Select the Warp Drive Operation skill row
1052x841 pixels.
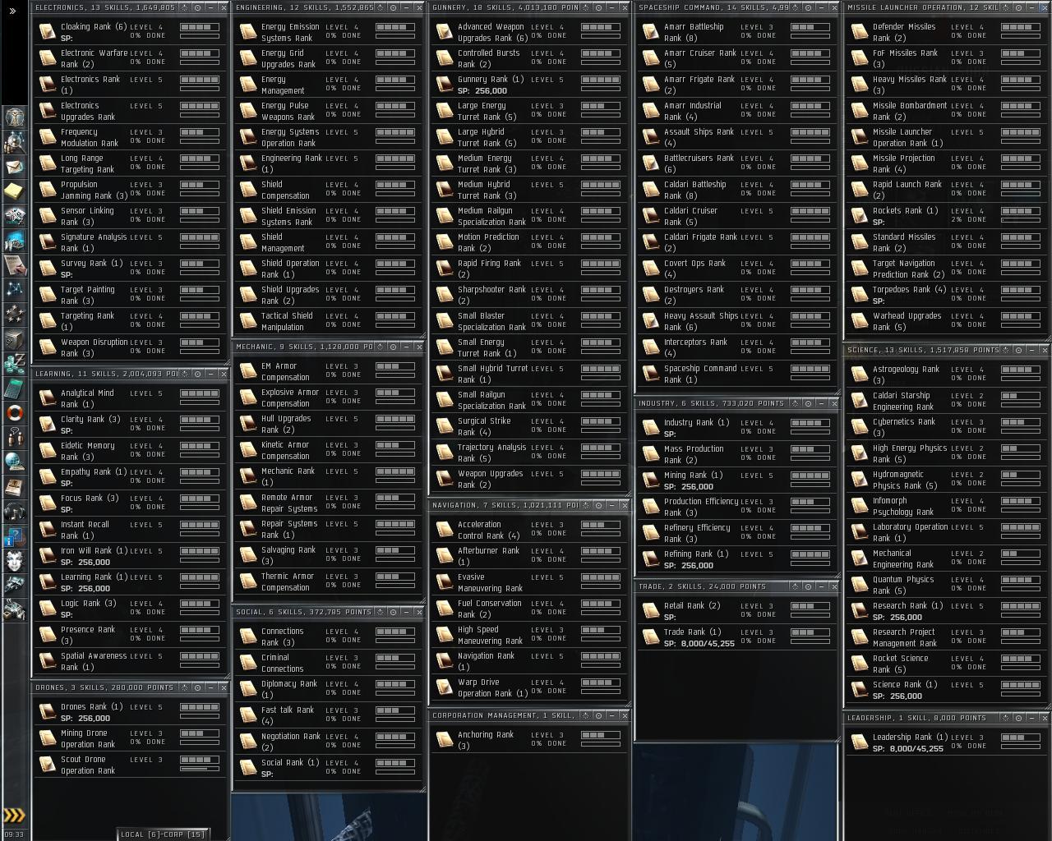[528, 687]
